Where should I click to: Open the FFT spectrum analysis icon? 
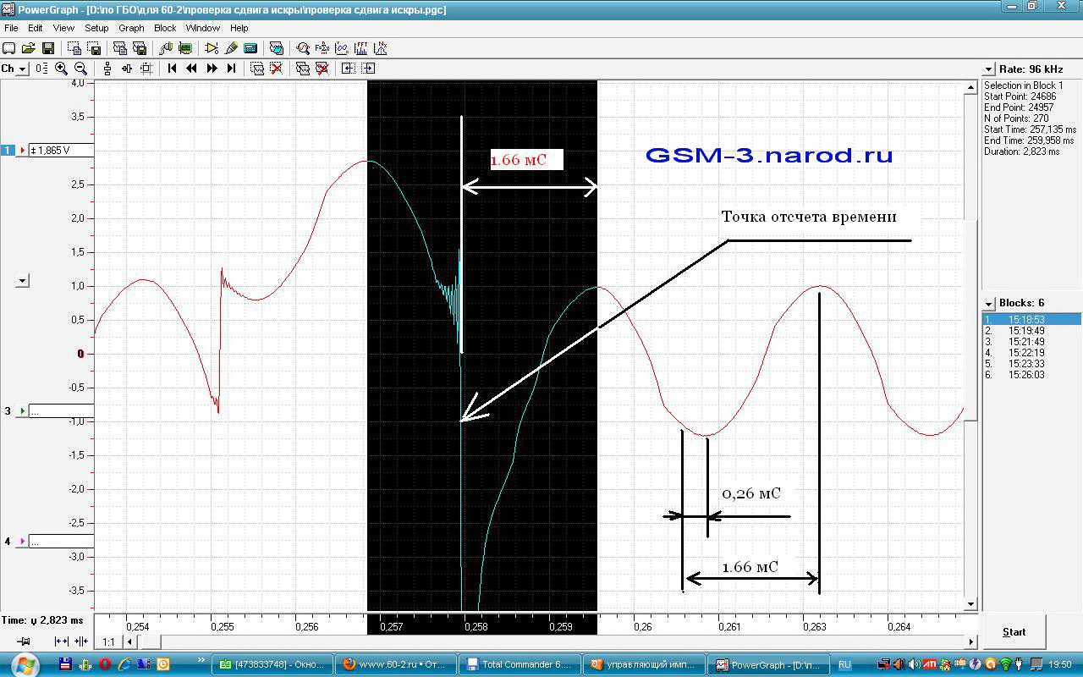coord(361,48)
